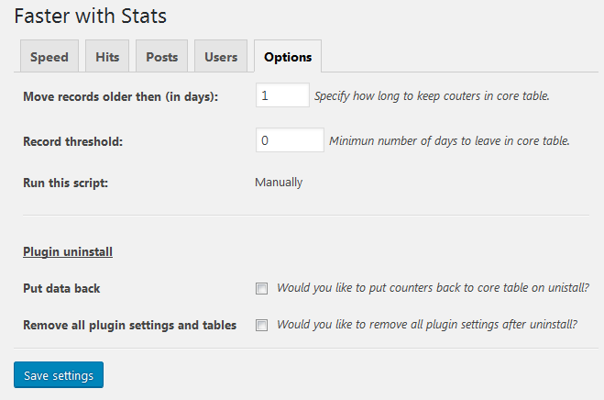Click the Remove all plugin settings and tables label
The height and width of the screenshot is (400, 604).
tap(130, 325)
